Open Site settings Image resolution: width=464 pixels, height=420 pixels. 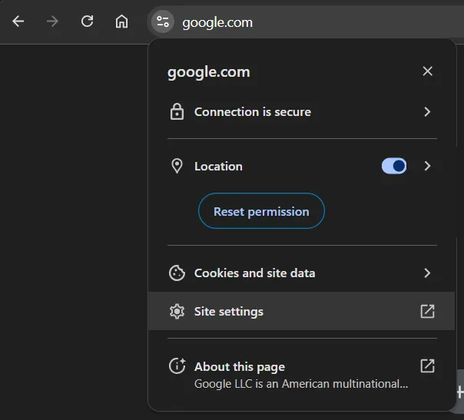(302, 311)
